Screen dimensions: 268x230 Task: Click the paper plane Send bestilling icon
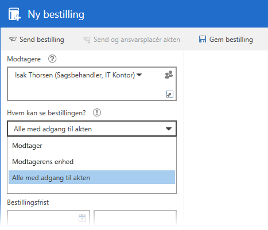(13, 40)
